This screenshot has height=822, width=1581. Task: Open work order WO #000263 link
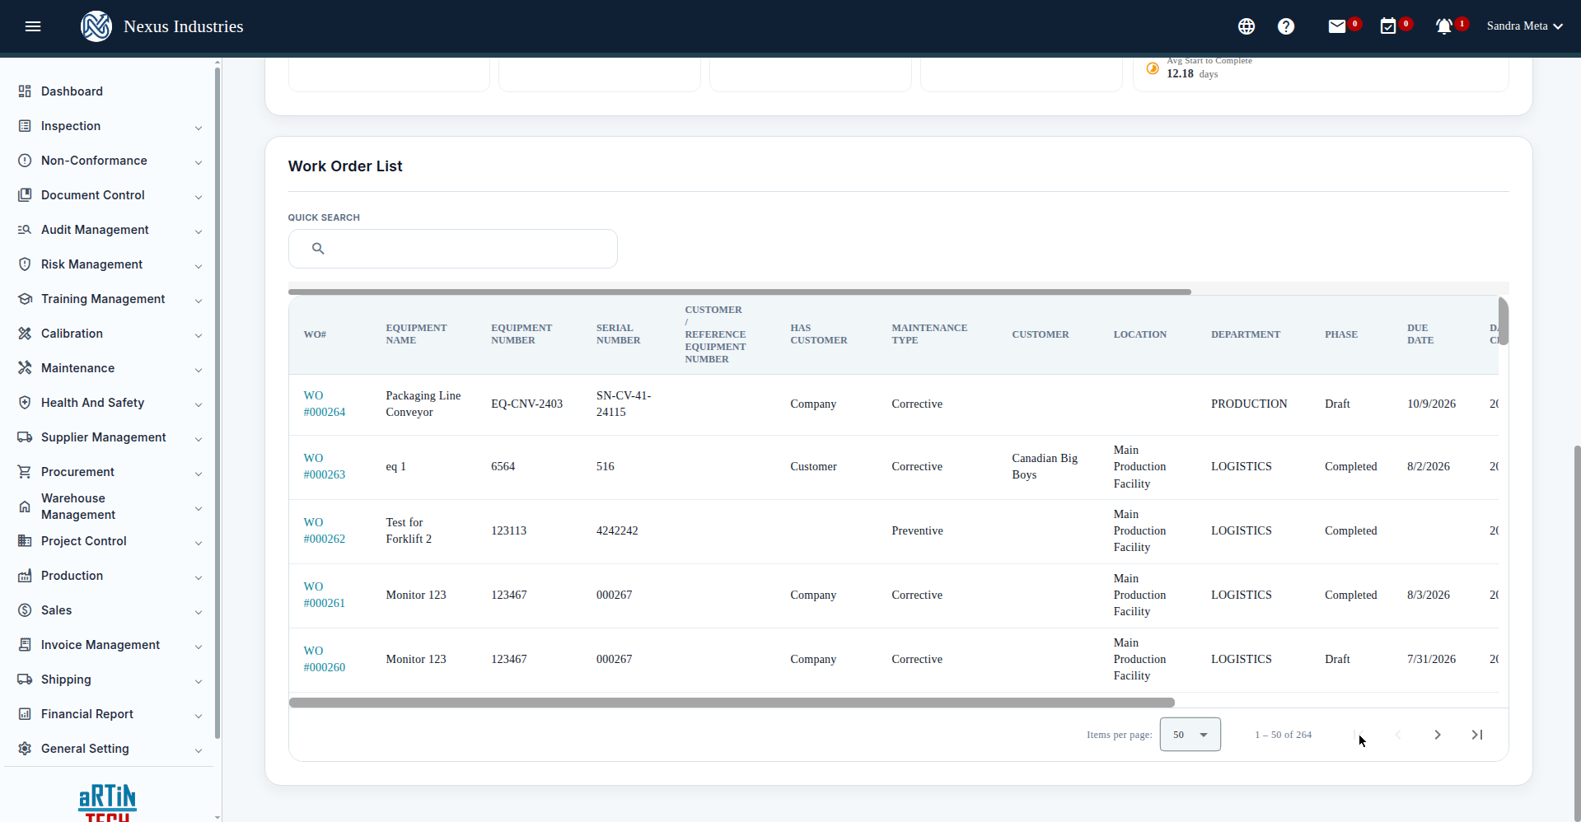325,466
